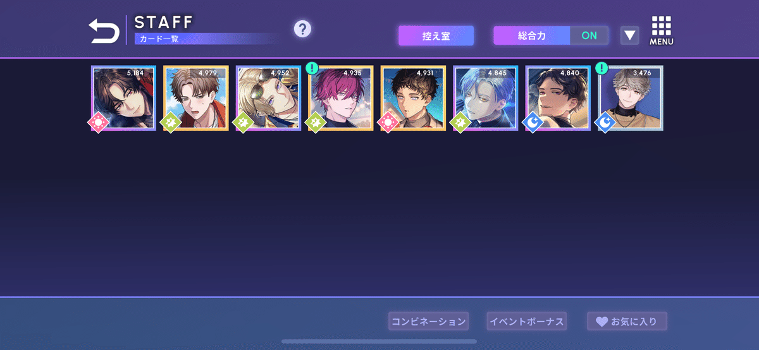Go back using the return arrow icon
This screenshot has height=350, width=759.
click(x=104, y=30)
